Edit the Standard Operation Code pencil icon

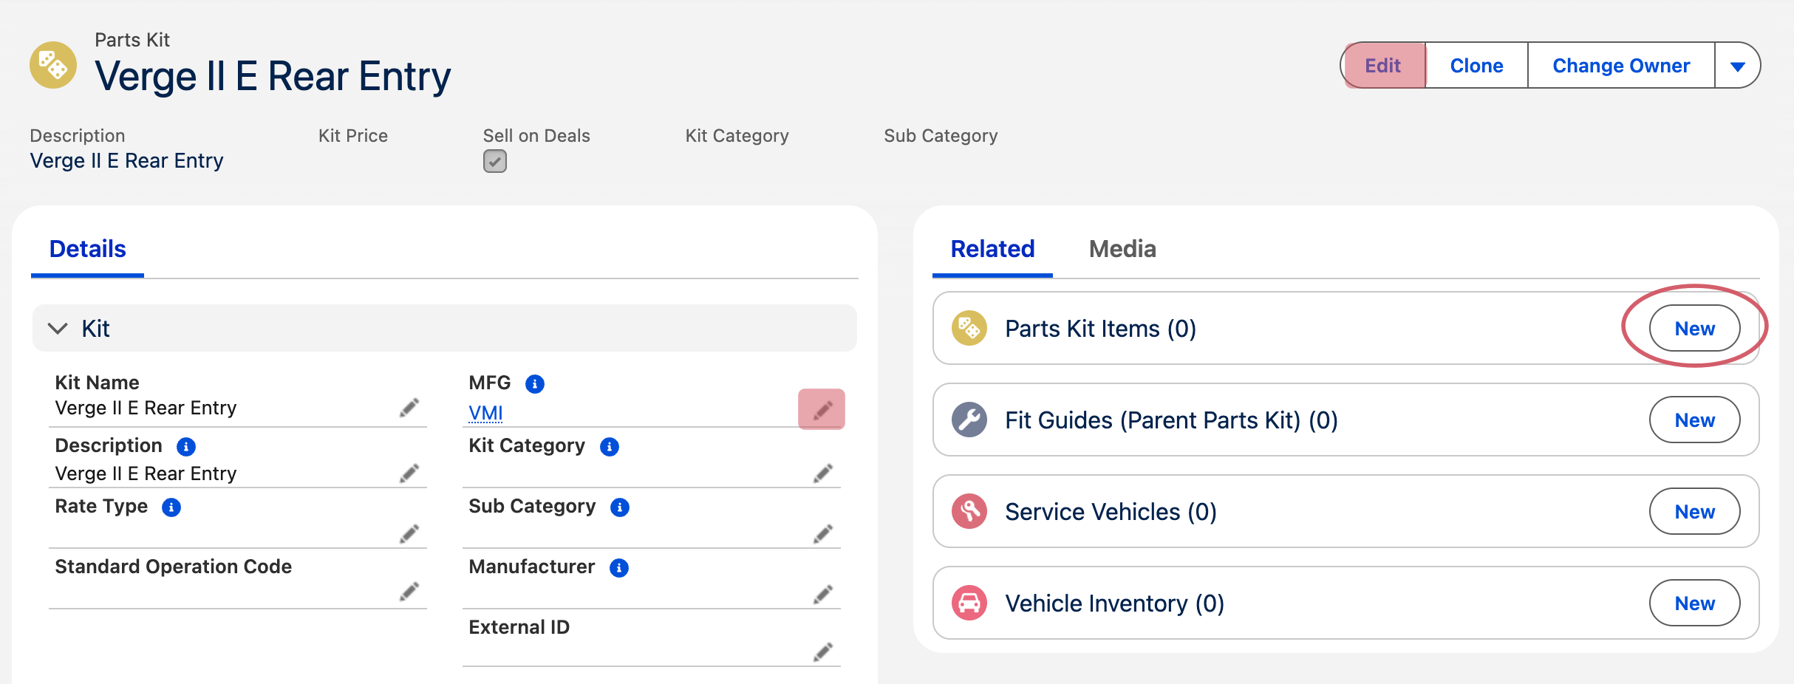point(409,592)
